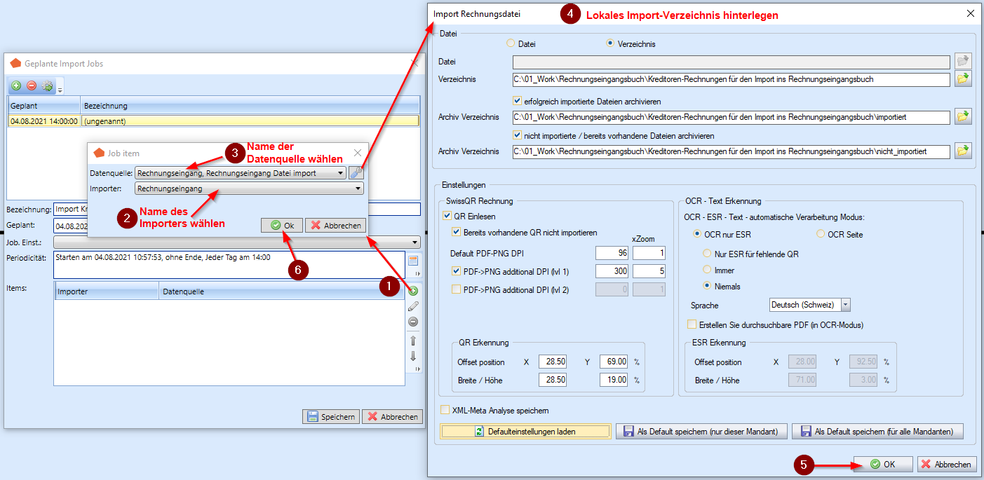Toggle the QR Einlesen checkbox
The height and width of the screenshot is (480, 984).
pos(447,216)
